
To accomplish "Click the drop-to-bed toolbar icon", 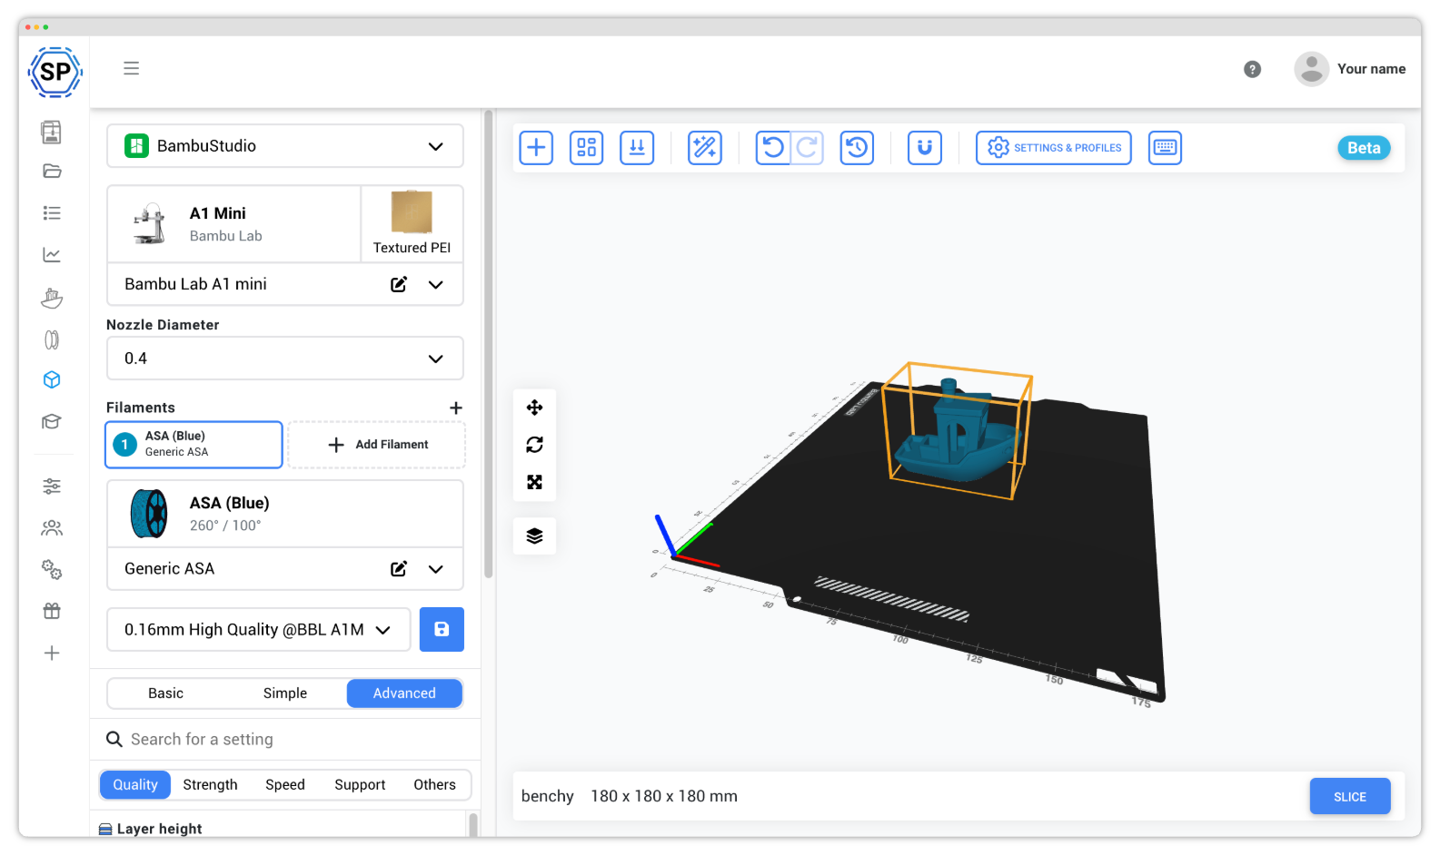I will [637, 148].
